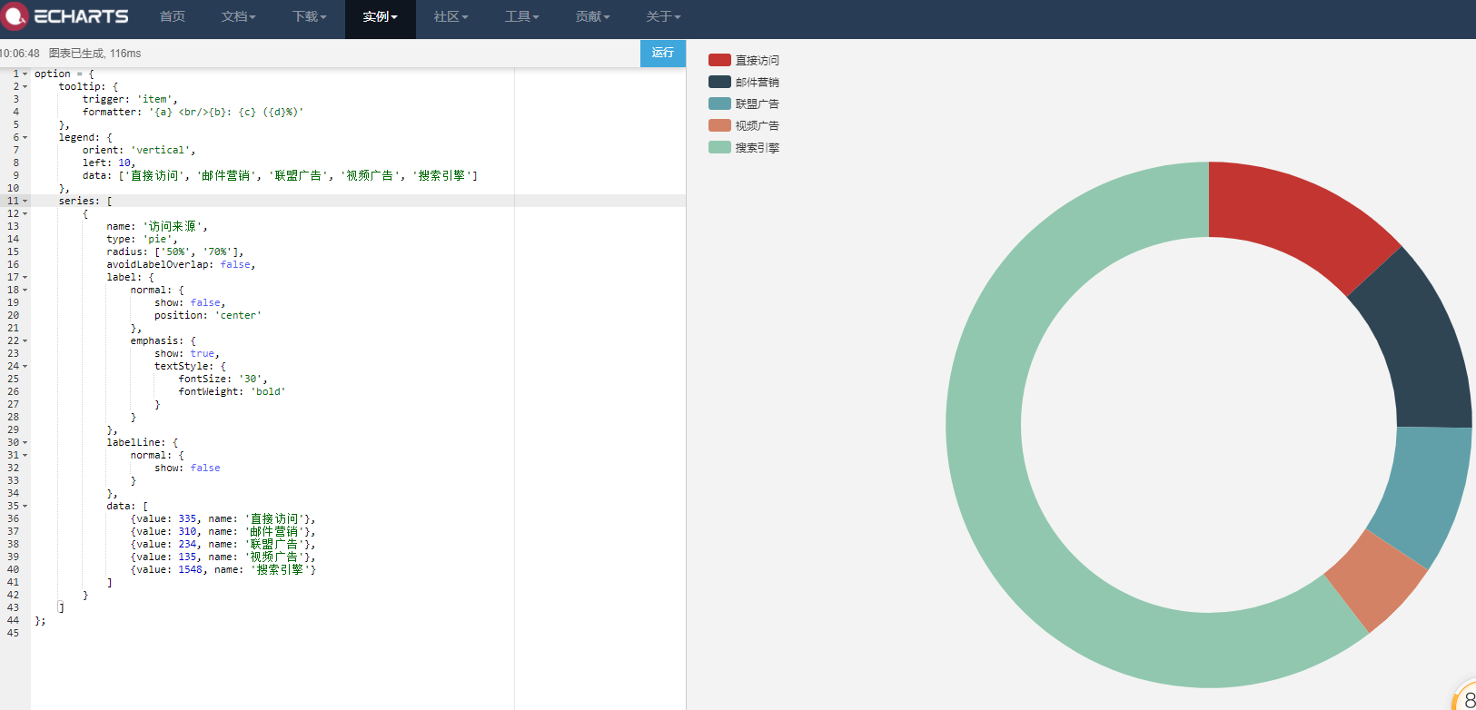
Task: Open the 贡献 dropdown menu
Action: coord(593,16)
